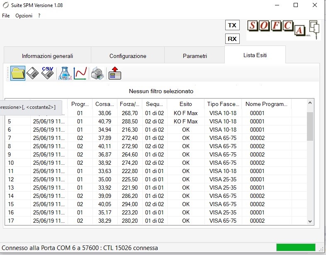This screenshot has width=326, height=255.
Task: Click OK result in row 9
Action: click(x=186, y=154)
